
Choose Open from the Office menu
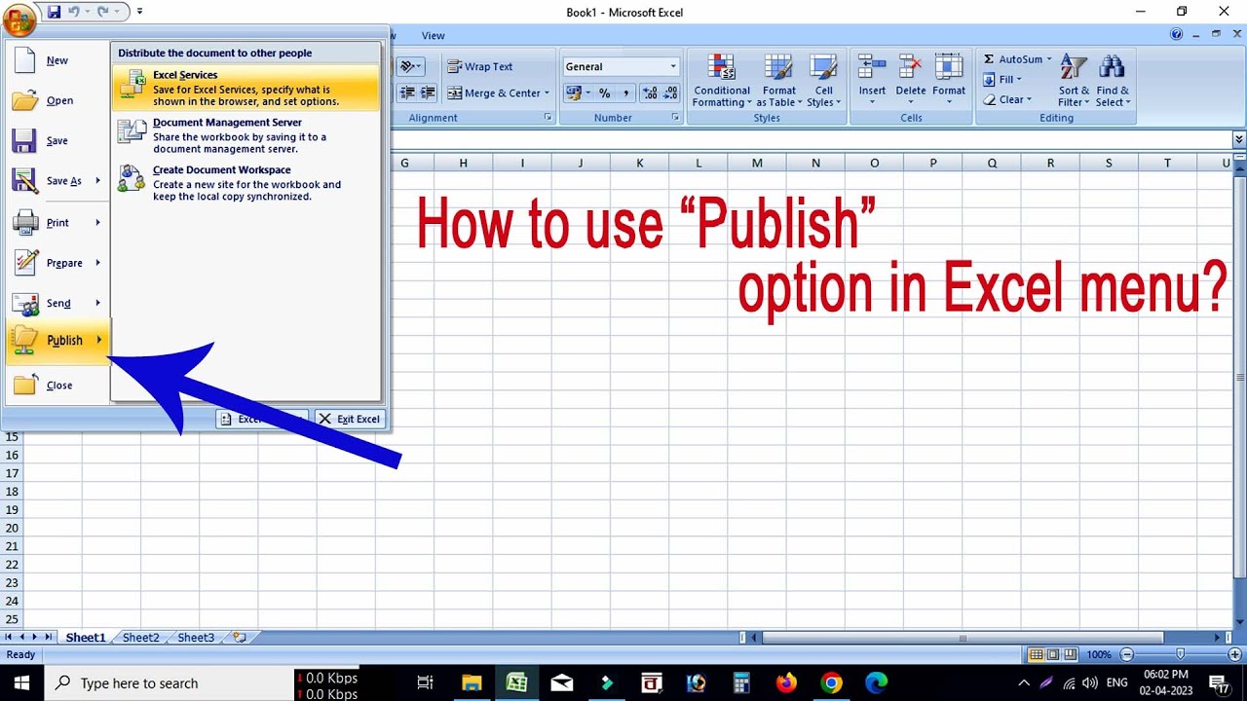point(56,100)
